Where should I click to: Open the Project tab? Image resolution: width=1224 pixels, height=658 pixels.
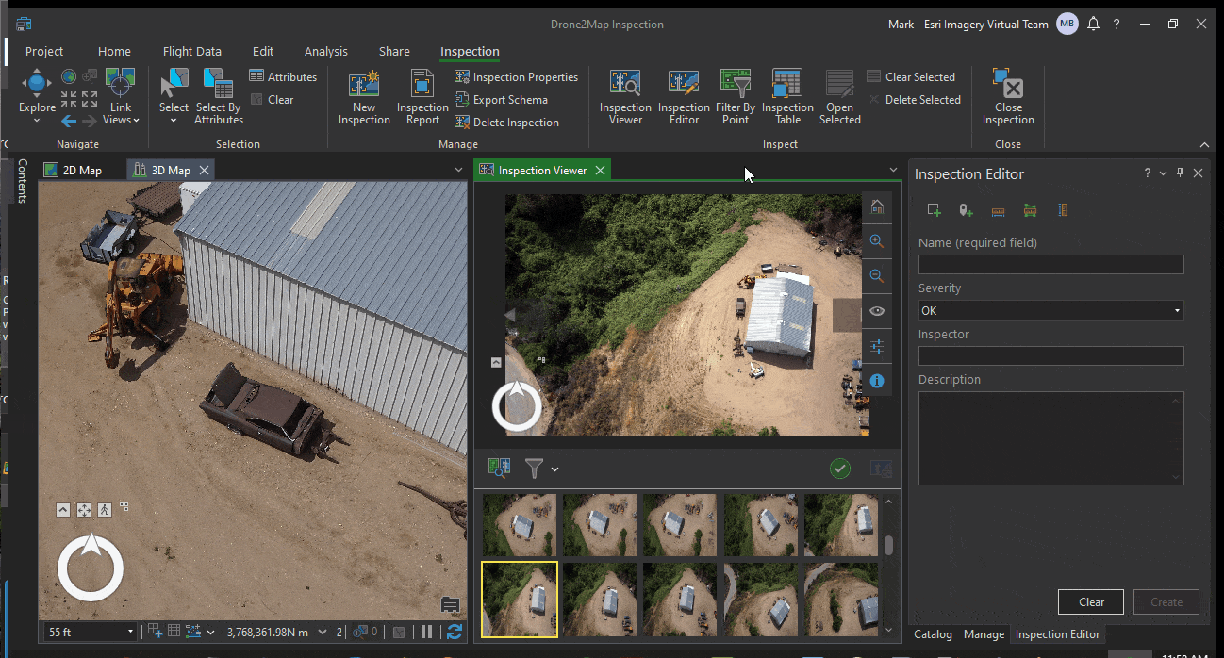click(44, 51)
